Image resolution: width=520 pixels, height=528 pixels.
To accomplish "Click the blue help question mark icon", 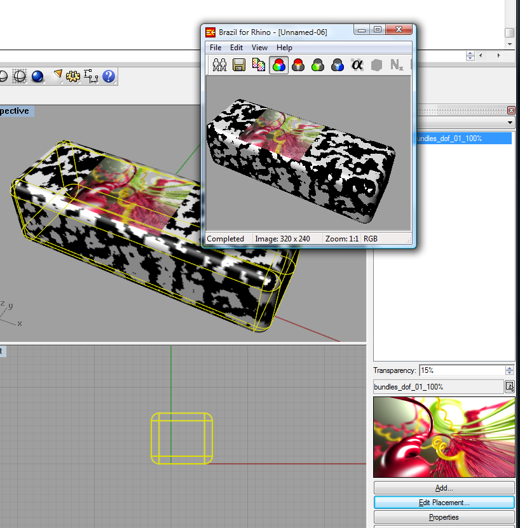I will point(109,76).
